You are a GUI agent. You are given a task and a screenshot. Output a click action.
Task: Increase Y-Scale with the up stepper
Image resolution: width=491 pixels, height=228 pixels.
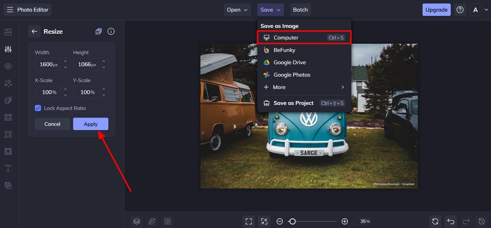(x=103, y=89)
